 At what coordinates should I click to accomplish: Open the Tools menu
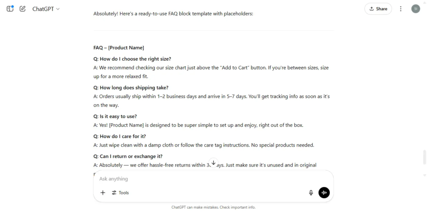pos(120,193)
